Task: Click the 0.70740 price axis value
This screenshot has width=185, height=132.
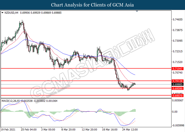Action: pyautogui.click(x=177, y=73)
